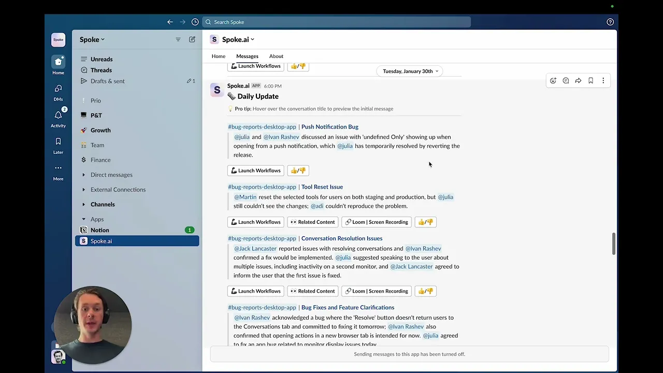Click the 6:00 PM message timestamp
Screen dimensions: 663x373
(x=272, y=86)
